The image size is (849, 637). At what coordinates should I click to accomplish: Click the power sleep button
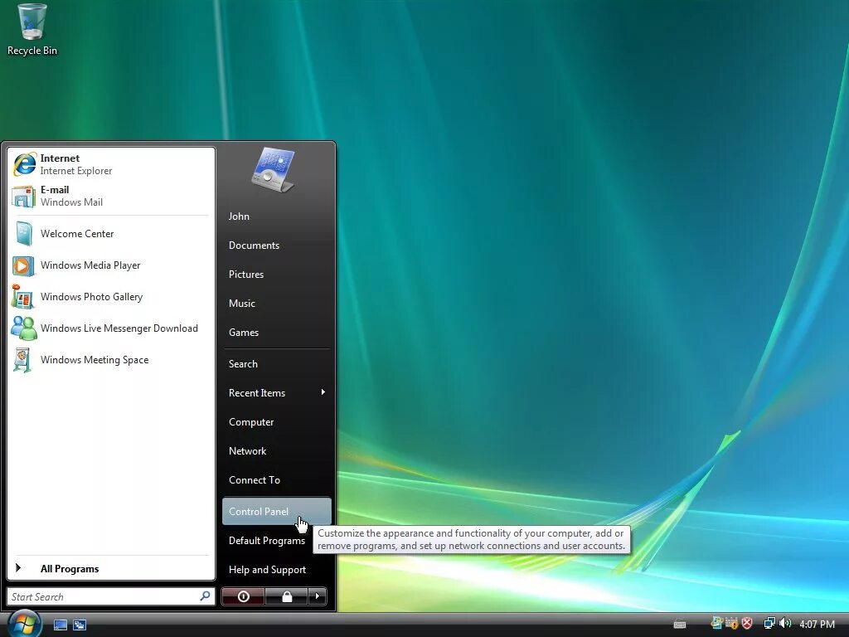point(243,596)
